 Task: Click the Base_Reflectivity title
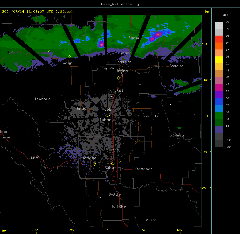click(x=120, y=4)
